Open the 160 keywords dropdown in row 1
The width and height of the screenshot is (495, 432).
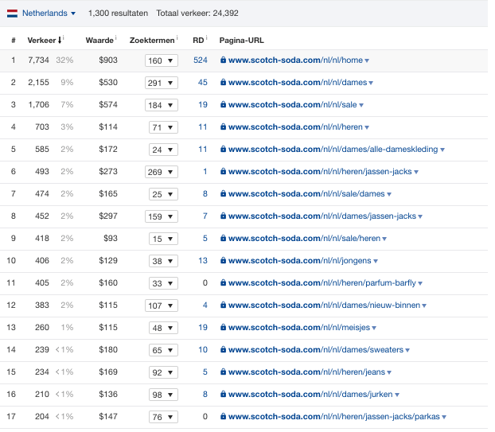(162, 60)
